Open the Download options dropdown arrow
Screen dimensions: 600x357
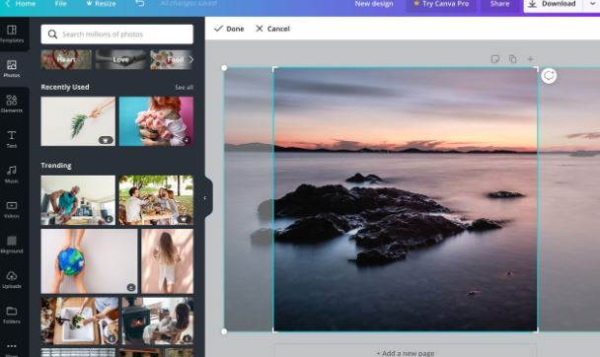(x=592, y=4)
